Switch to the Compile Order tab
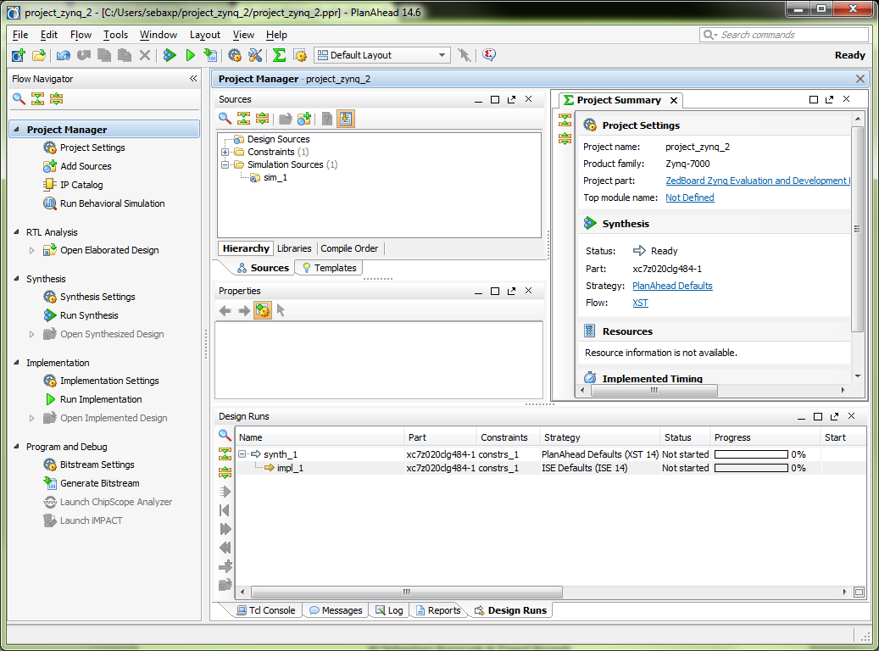Screen dimensions: 879x651 click(349, 248)
